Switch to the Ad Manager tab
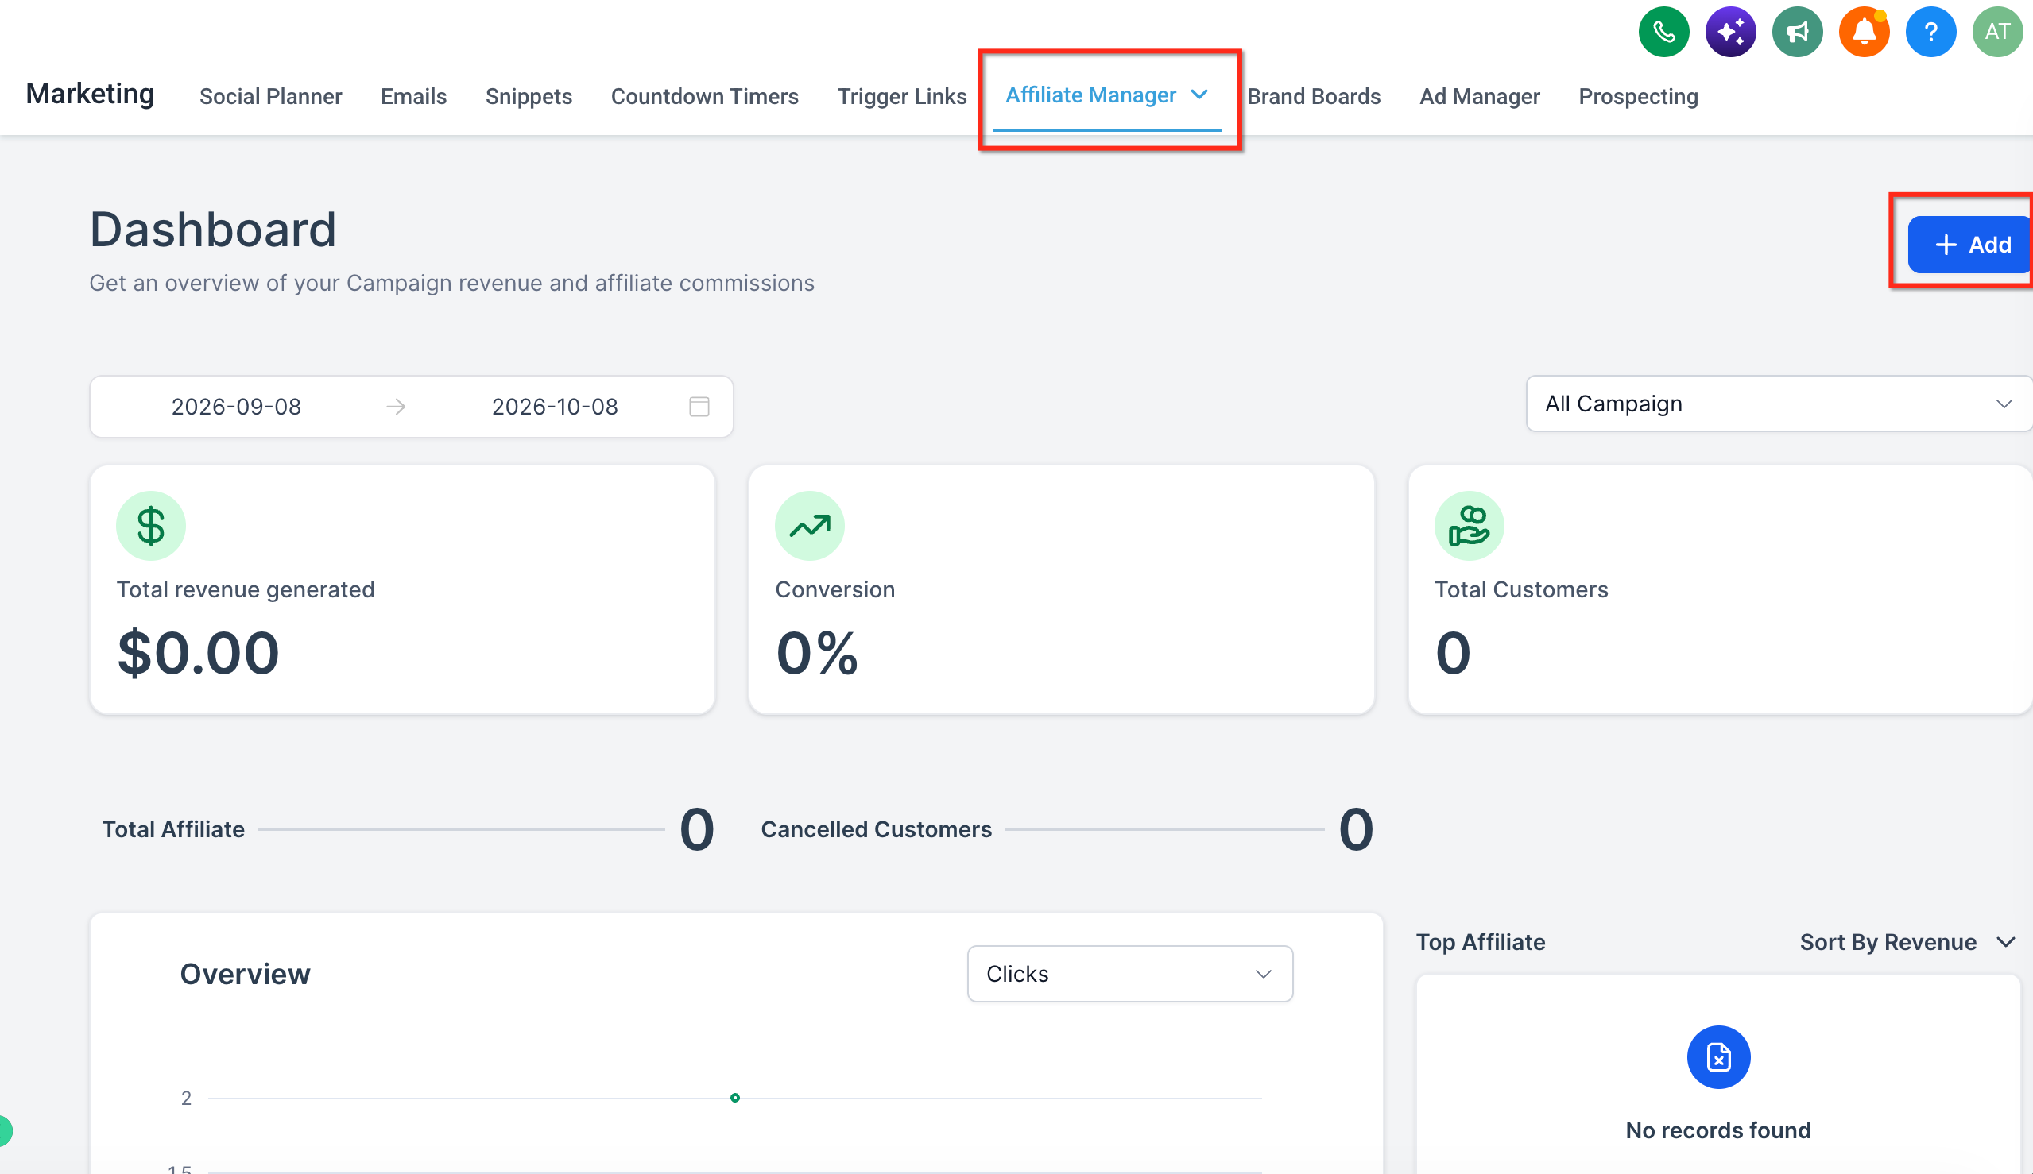This screenshot has height=1174, width=2033. (x=1480, y=96)
